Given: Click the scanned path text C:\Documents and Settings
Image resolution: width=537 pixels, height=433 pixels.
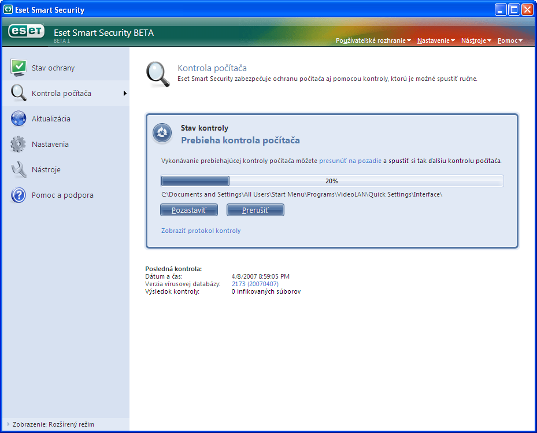Looking at the screenshot, I should coord(302,194).
